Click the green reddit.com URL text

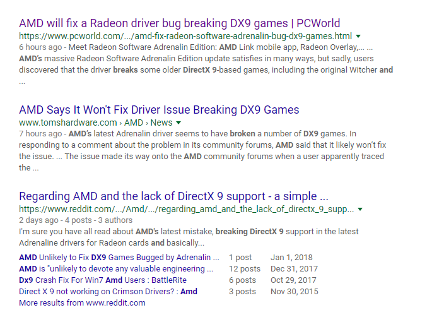click(186, 209)
